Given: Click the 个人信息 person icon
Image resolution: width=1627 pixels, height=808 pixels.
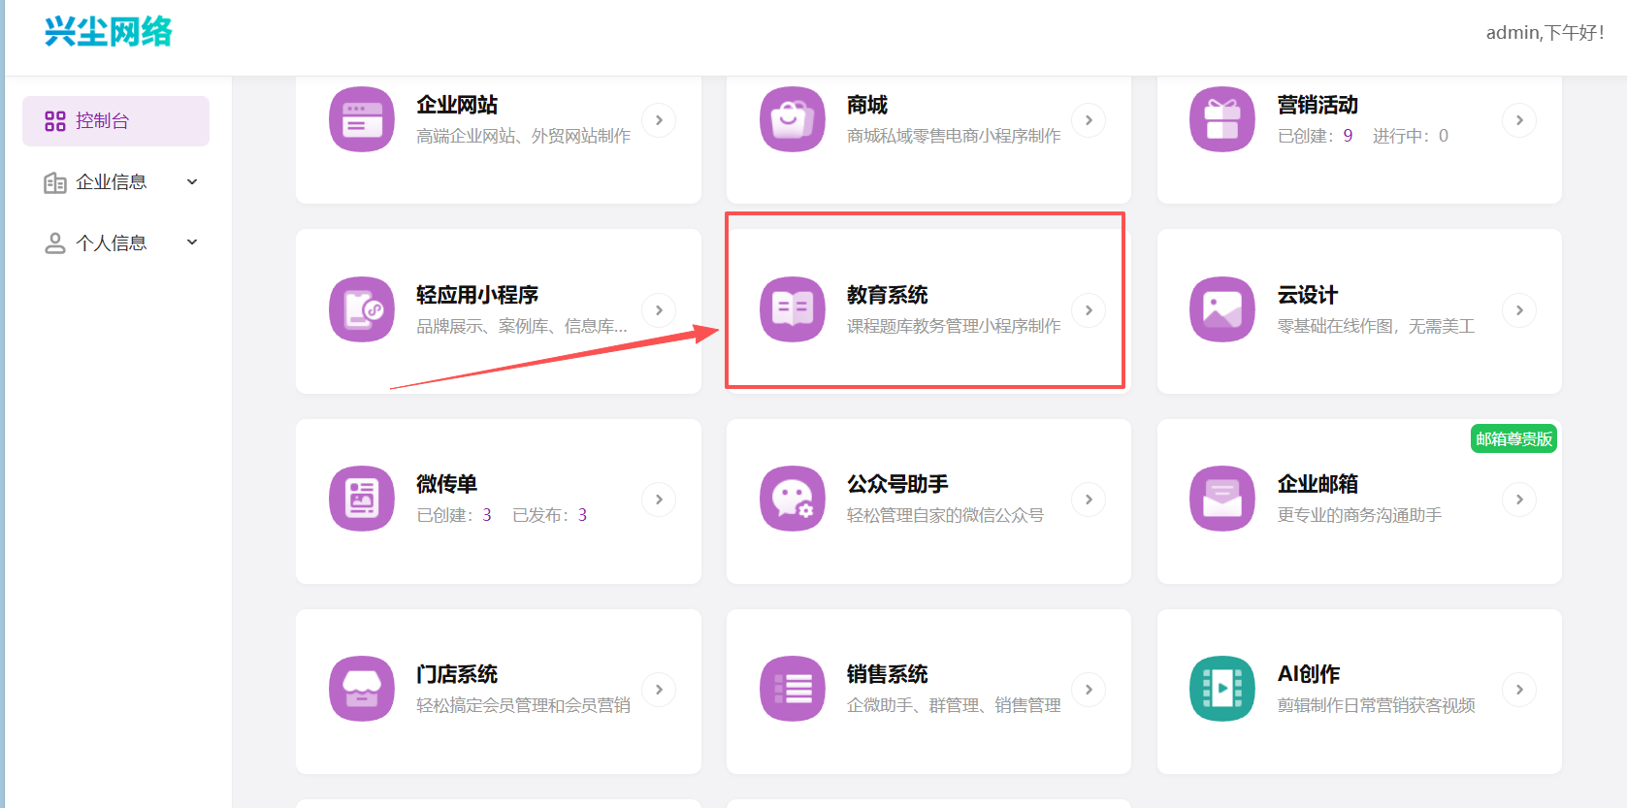Looking at the screenshot, I should pyautogui.click(x=55, y=243).
